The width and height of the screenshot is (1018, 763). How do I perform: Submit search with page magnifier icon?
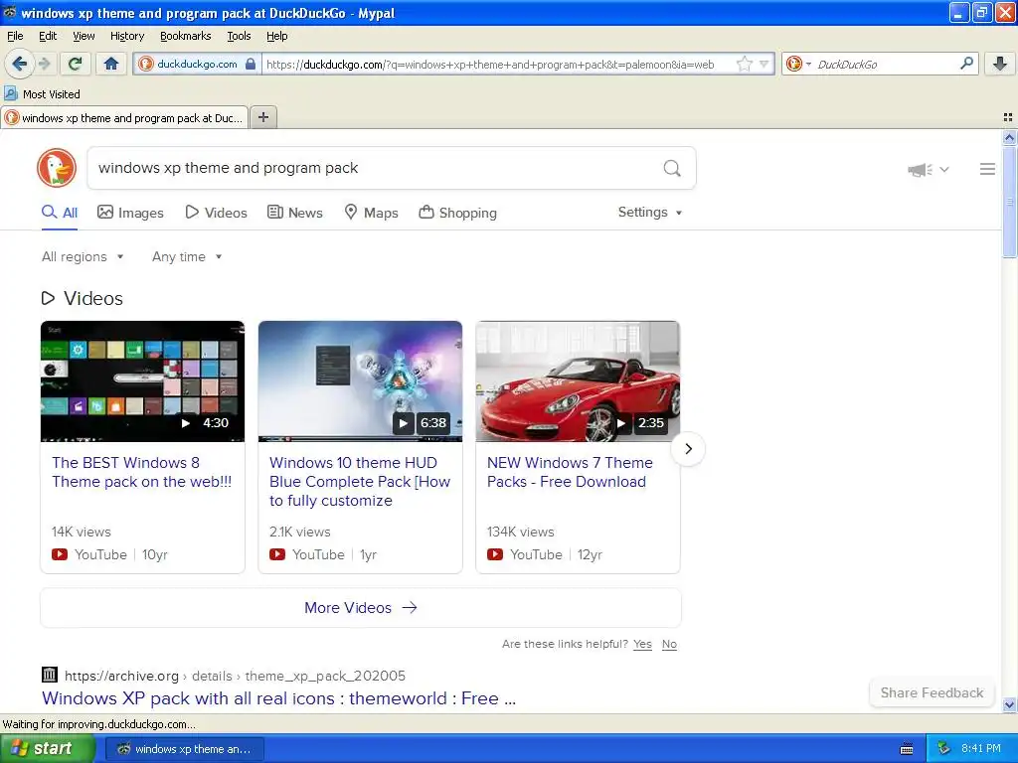(x=672, y=169)
